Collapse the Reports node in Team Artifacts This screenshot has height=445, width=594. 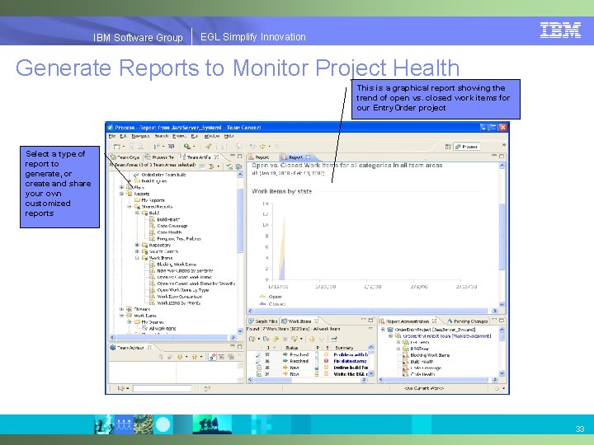click(121, 194)
